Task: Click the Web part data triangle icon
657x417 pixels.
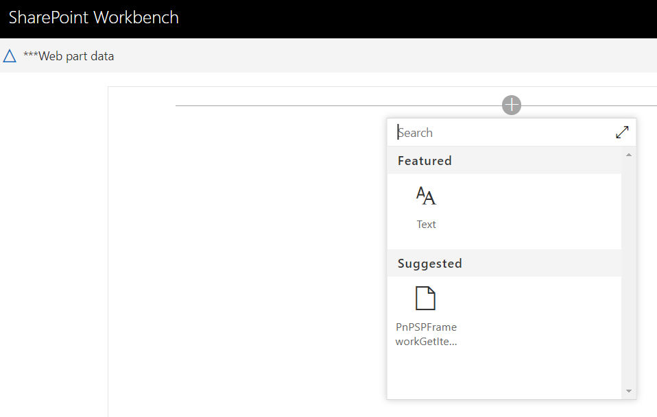Action: 10,55
